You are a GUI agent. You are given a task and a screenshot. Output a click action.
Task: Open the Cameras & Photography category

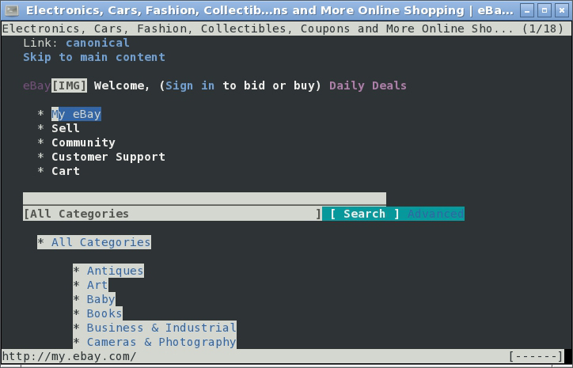point(161,342)
